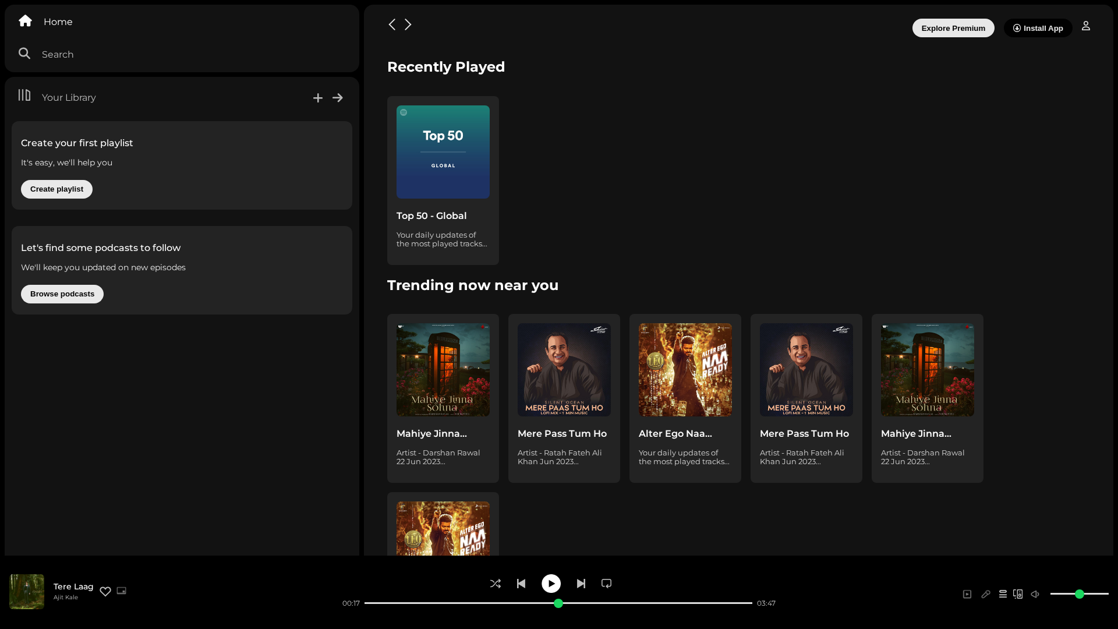Go to Home in sidebar
Viewport: 1118px width, 629px height.
pyautogui.click(x=58, y=22)
